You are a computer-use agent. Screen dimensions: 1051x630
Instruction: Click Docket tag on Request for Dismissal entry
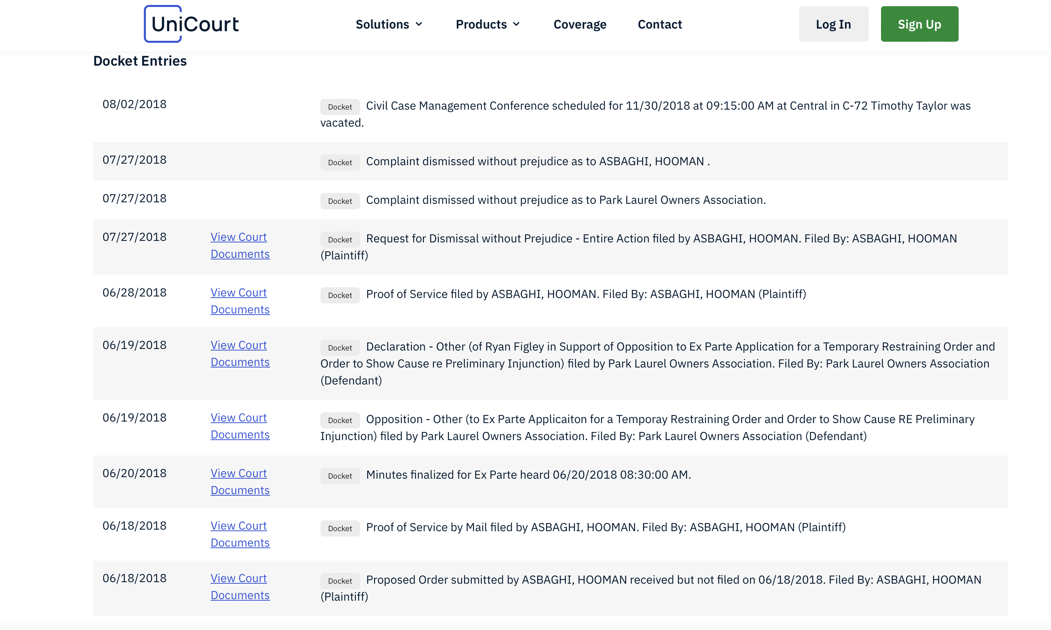[340, 240]
